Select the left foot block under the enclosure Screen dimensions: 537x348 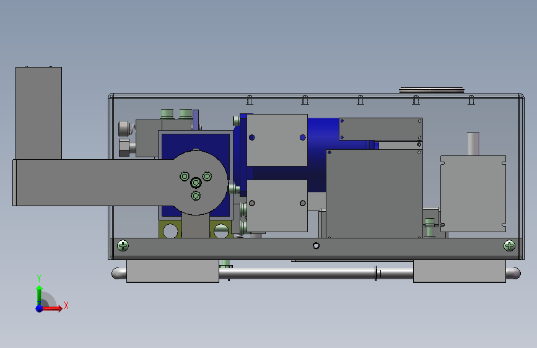[173, 271]
